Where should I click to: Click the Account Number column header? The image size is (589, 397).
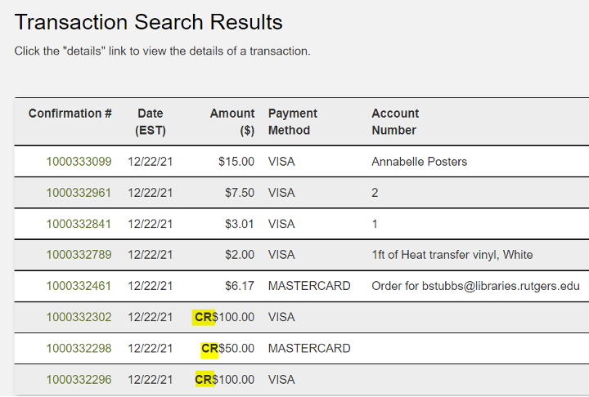click(395, 122)
